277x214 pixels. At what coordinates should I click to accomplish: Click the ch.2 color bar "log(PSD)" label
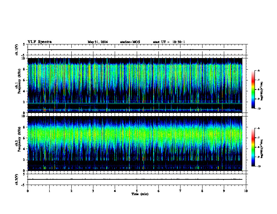(x=262, y=149)
